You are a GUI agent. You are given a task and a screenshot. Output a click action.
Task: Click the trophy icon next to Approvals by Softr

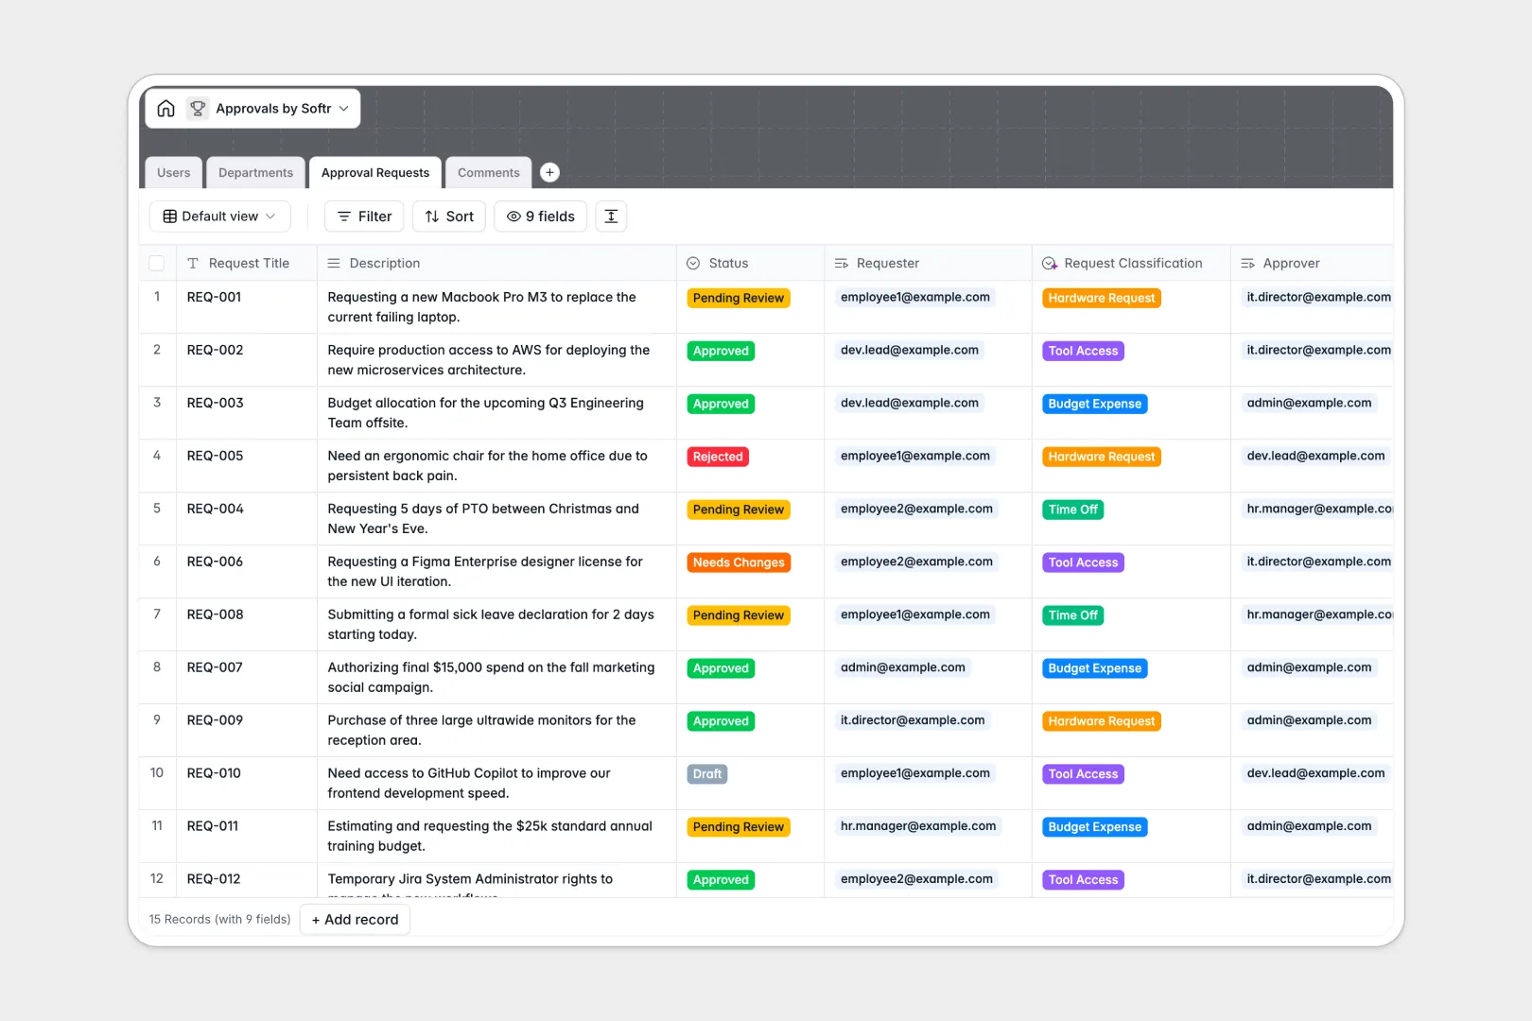click(198, 108)
